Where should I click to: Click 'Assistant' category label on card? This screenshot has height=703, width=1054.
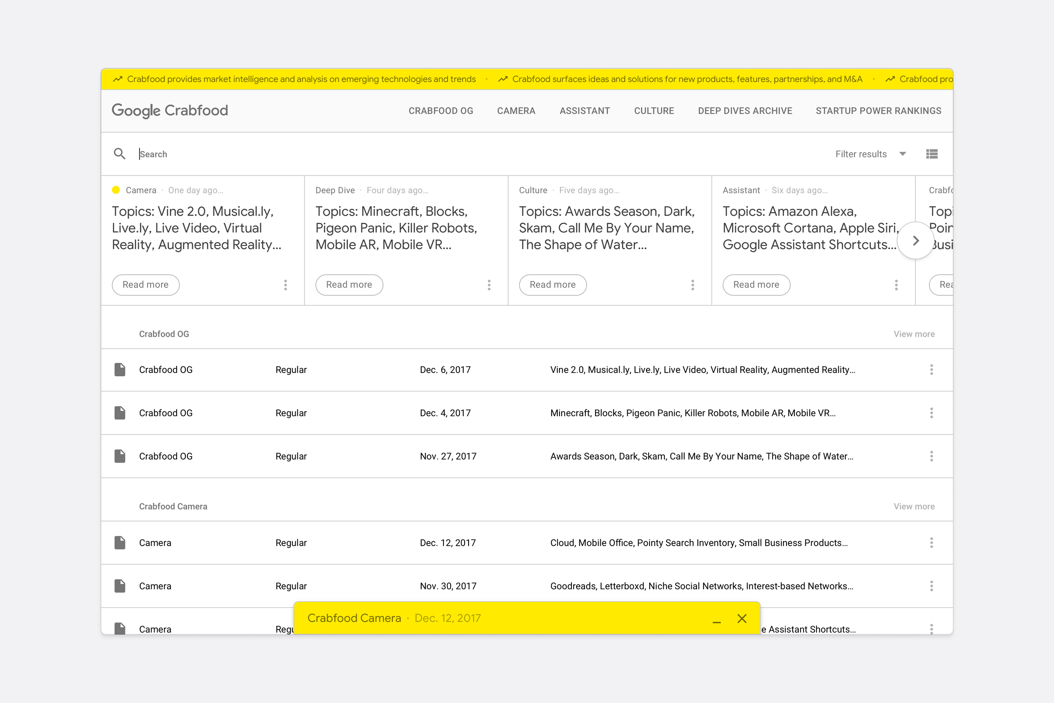741,190
